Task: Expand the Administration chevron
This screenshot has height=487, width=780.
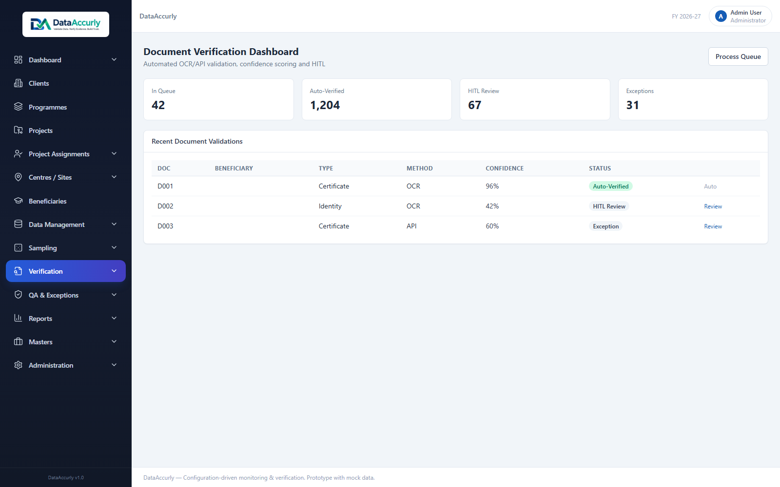Action: pyautogui.click(x=114, y=365)
